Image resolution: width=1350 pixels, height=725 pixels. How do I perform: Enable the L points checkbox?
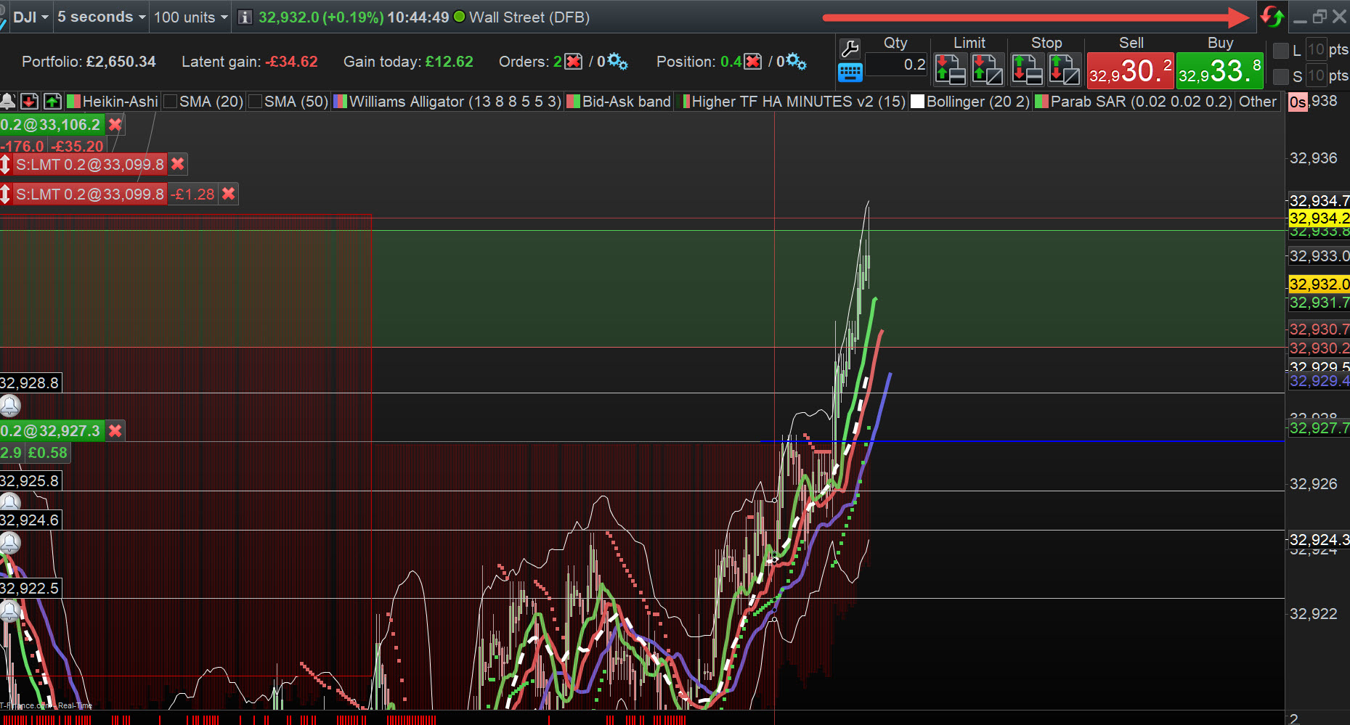[x=1282, y=51]
